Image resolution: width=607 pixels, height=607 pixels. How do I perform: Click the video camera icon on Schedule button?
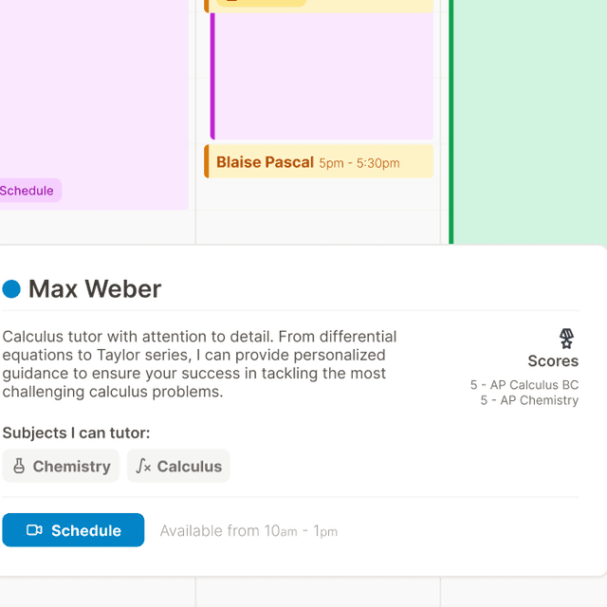pyautogui.click(x=34, y=530)
